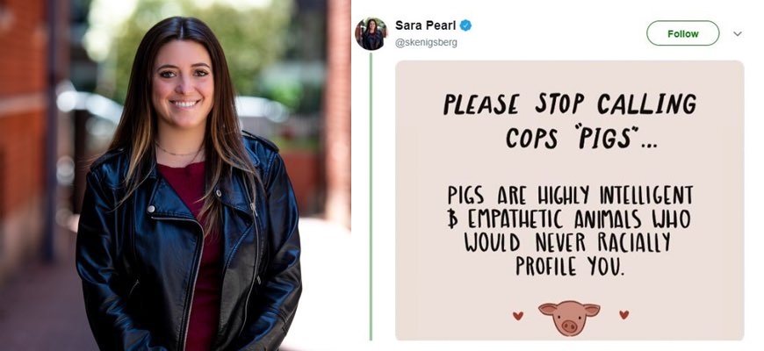
Task: Open the Sara Pearl display name link
Action: [425, 25]
